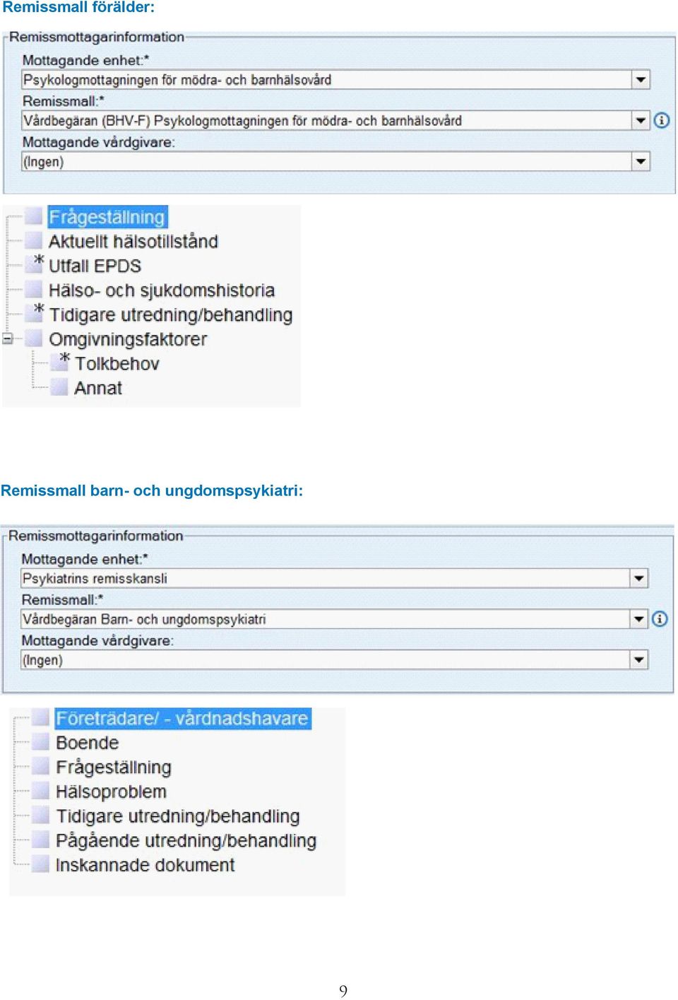Open the upper Mottagande vårdgivare (Ingen) dropdown
Viewport: 678px width, 1000px height.
tap(641, 162)
